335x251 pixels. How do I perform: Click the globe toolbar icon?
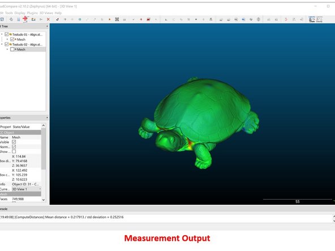(x=259, y=19)
